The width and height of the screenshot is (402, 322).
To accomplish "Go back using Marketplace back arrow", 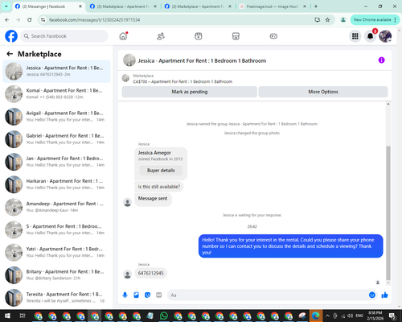I will click(x=10, y=54).
